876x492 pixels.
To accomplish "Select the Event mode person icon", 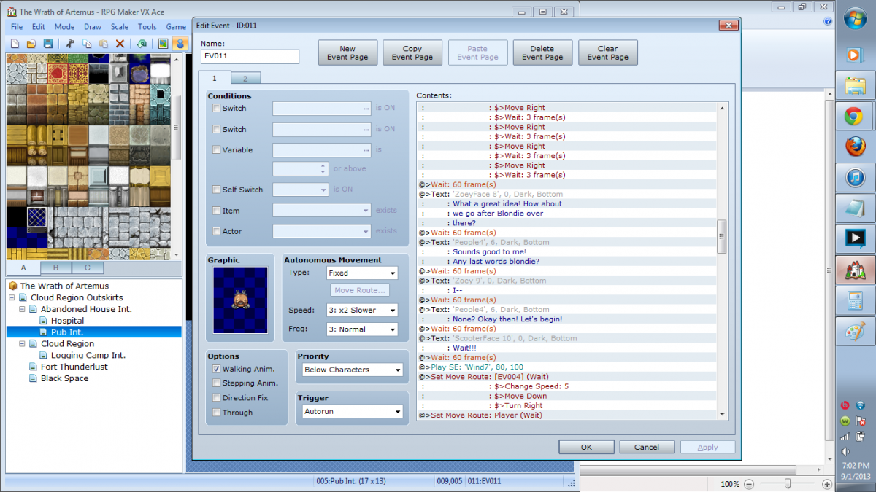I will pyautogui.click(x=180, y=44).
